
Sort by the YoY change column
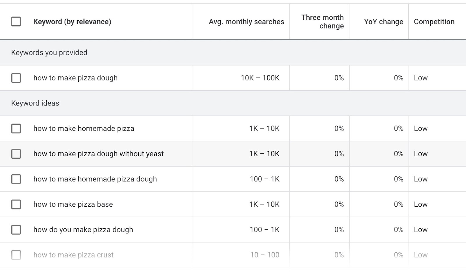coord(383,22)
